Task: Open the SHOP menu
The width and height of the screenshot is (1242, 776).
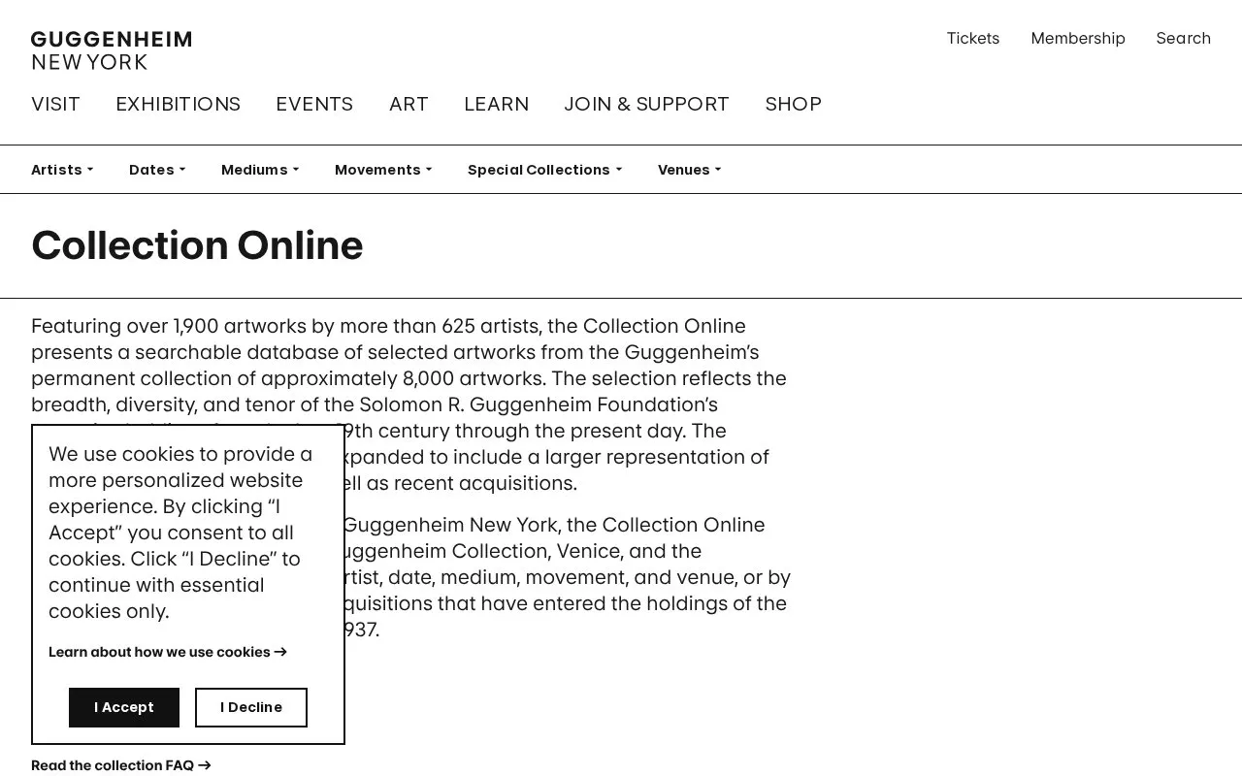Action: (793, 104)
